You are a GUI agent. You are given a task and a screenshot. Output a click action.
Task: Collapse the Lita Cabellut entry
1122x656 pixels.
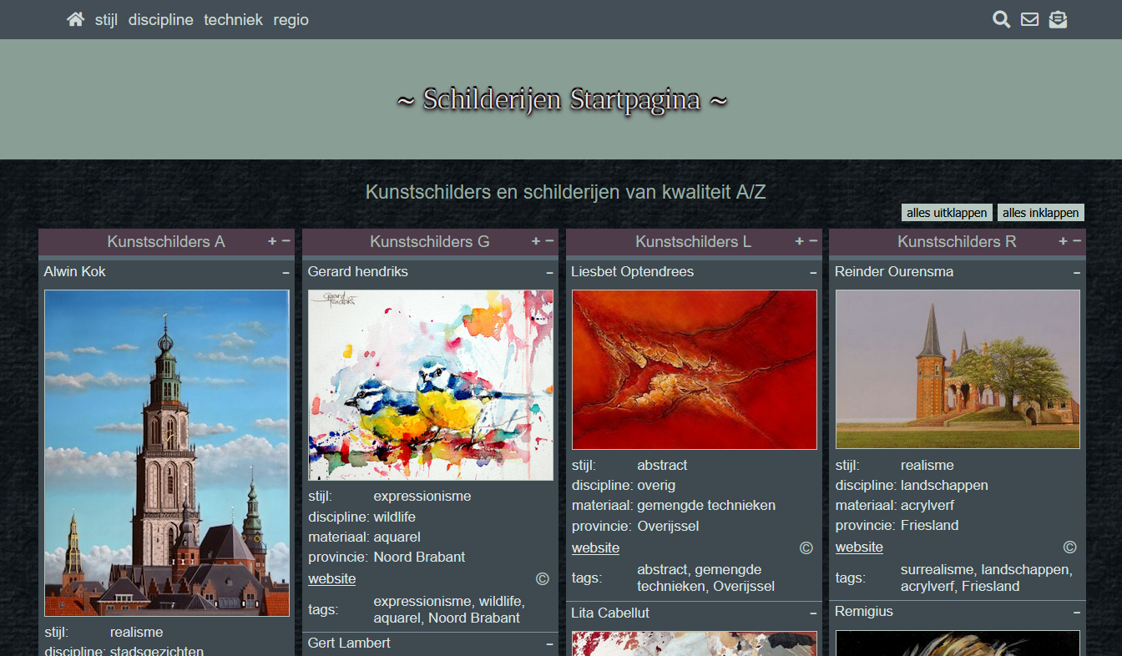click(x=812, y=613)
